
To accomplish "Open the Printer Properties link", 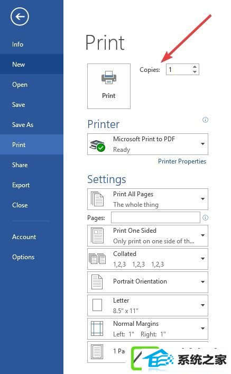I will pyautogui.click(x=182, y=161).
